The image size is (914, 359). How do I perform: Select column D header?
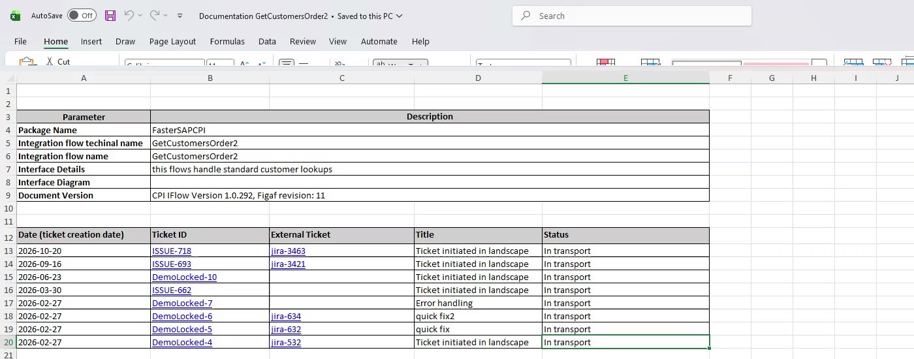click(478, 78)
